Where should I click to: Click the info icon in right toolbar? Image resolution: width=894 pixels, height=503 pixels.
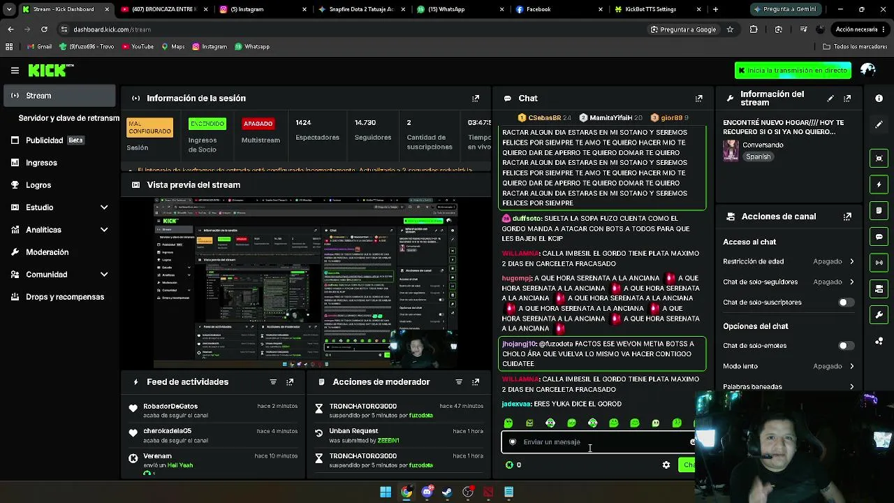879,99
